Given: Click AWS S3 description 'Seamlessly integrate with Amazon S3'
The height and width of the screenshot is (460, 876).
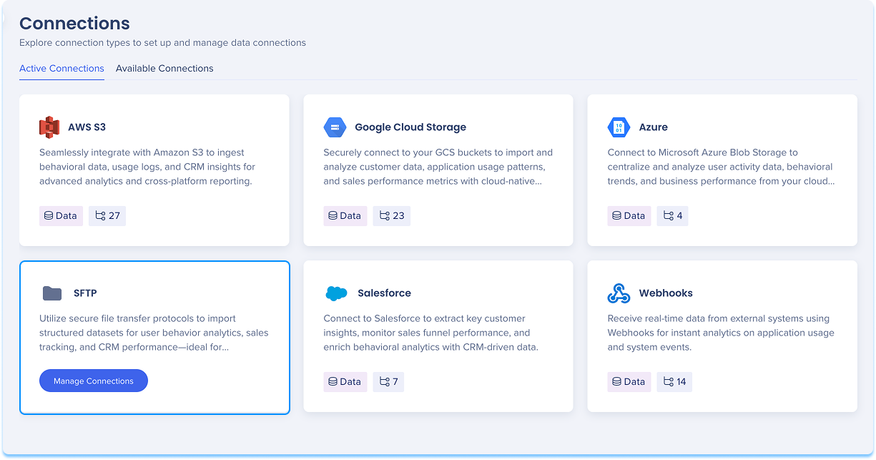Looking at the screenshot, I should coord(147,167).
